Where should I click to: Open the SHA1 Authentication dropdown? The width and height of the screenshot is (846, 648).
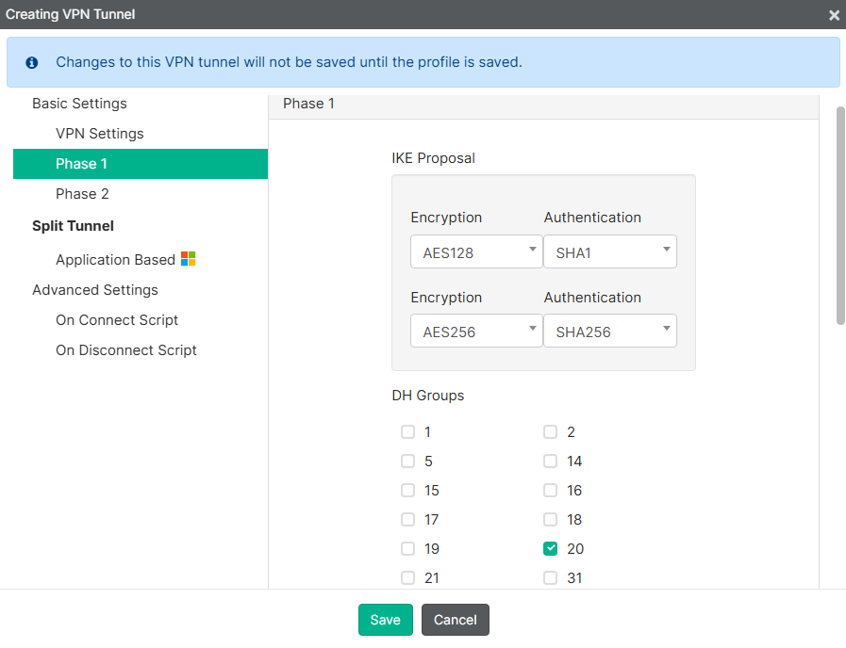(610, 251)
